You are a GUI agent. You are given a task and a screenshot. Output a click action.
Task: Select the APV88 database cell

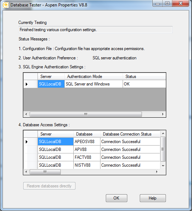point(87,149)
